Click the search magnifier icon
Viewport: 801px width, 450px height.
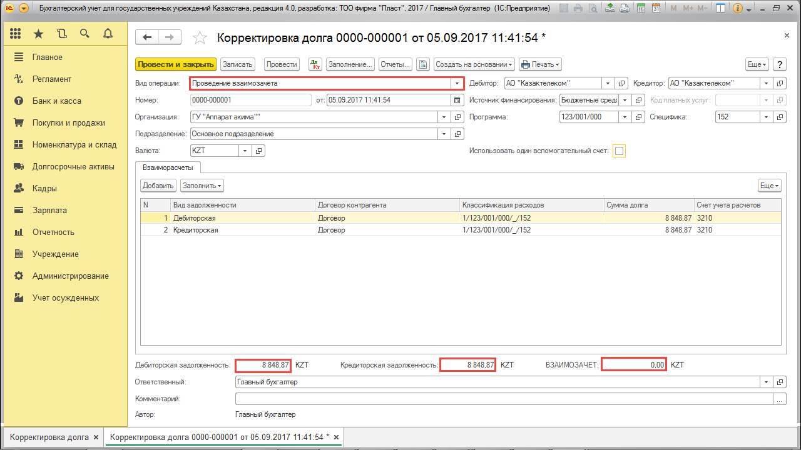point(84,34)
